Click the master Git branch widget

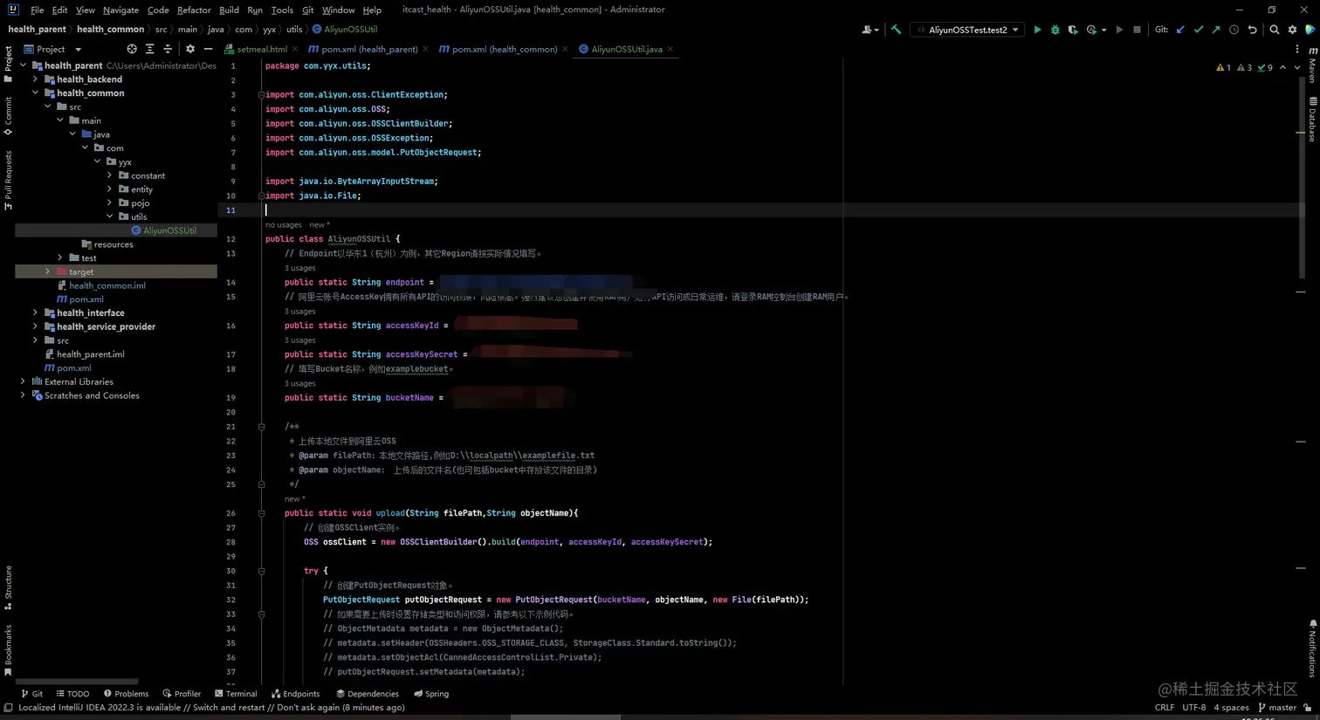click(1277, 708)
